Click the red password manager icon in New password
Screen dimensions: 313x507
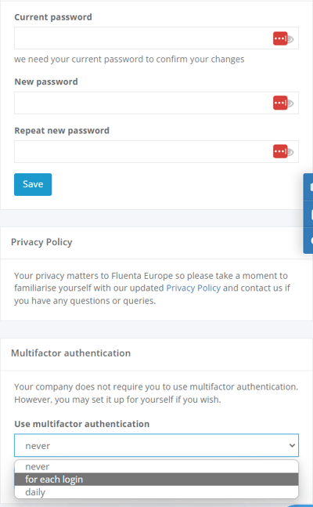280,103
